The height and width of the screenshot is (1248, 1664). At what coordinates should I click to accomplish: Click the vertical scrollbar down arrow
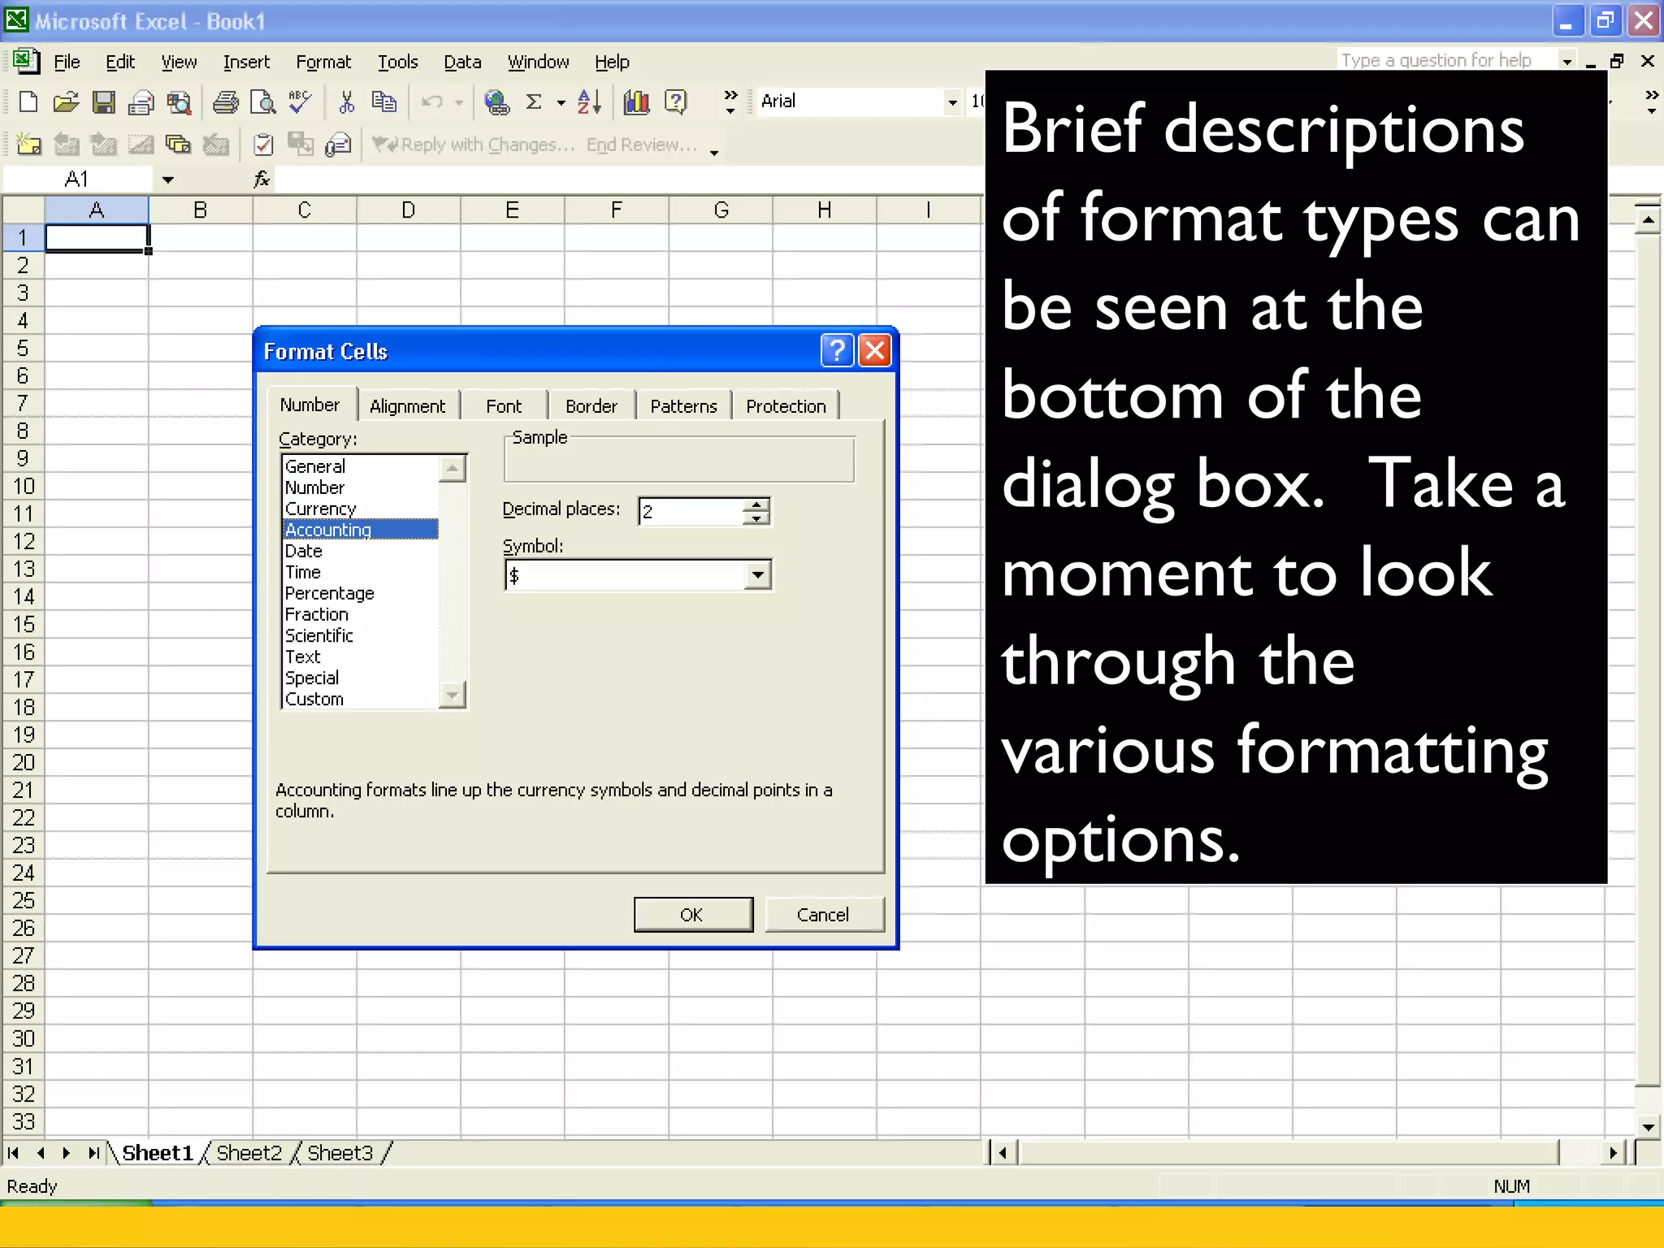click(x=1648, y=1127)
